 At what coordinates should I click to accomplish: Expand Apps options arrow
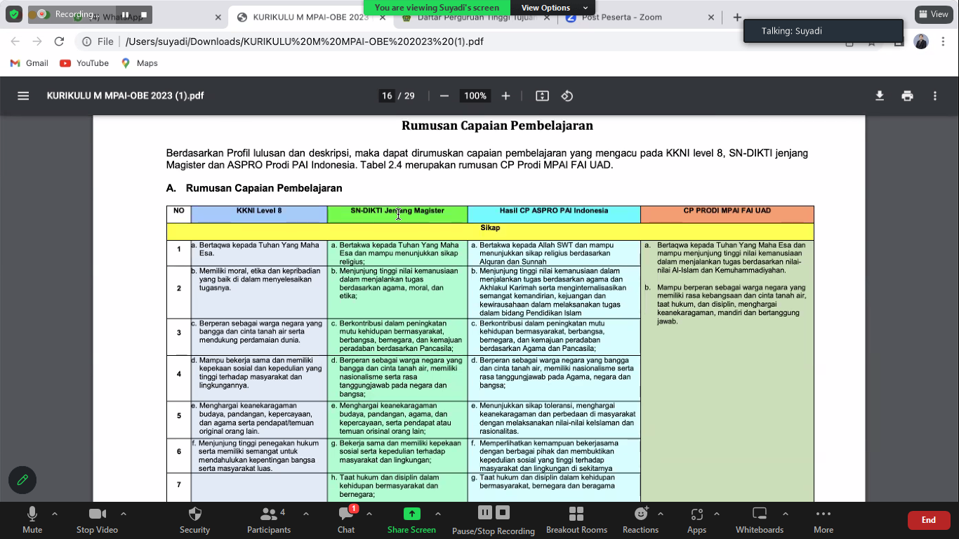pyautogui.click(x=717, y=514)
